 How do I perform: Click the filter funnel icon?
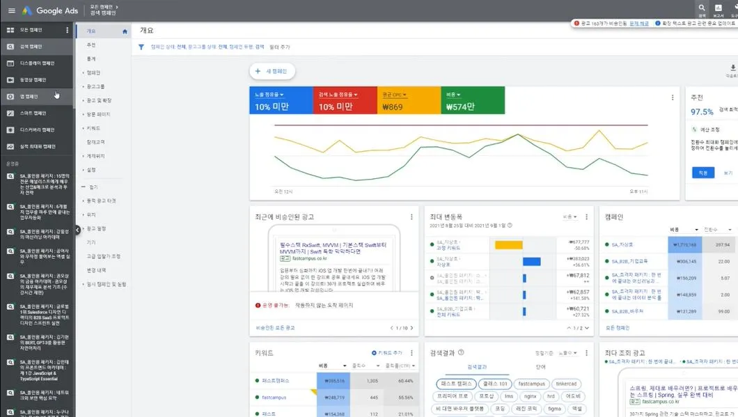coord(141,47)
